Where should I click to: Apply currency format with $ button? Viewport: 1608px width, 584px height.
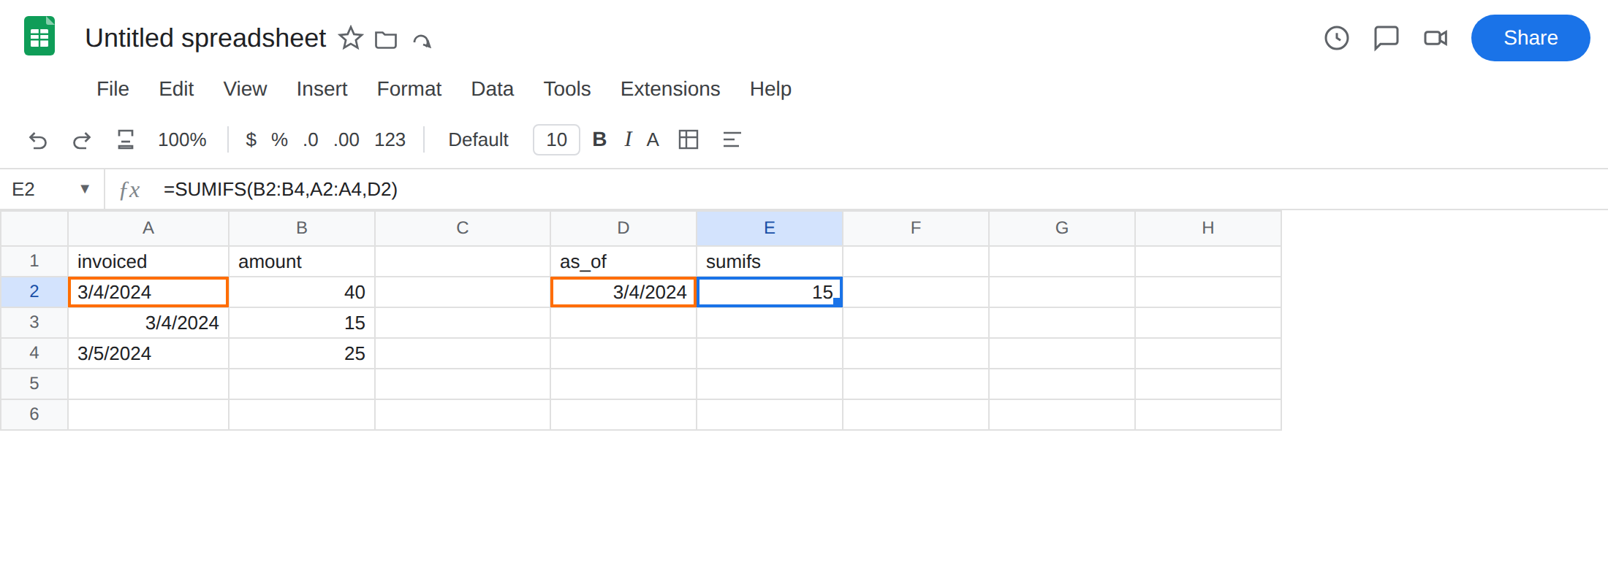point(251,139)
